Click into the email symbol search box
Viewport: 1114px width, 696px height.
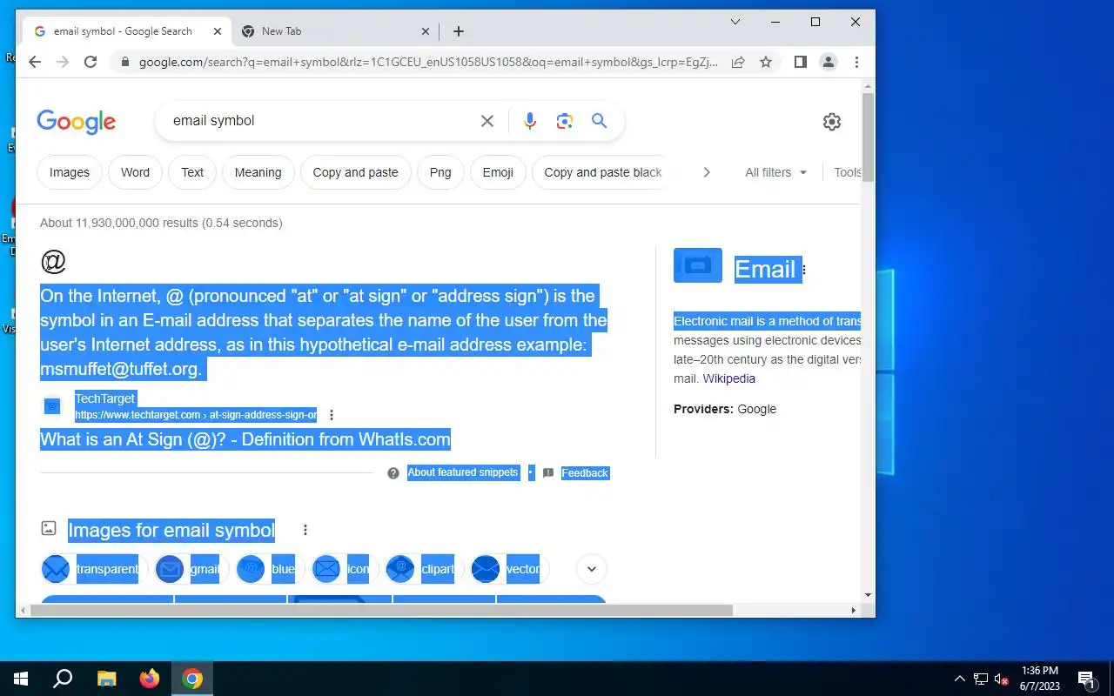click(x=322, y=121)
